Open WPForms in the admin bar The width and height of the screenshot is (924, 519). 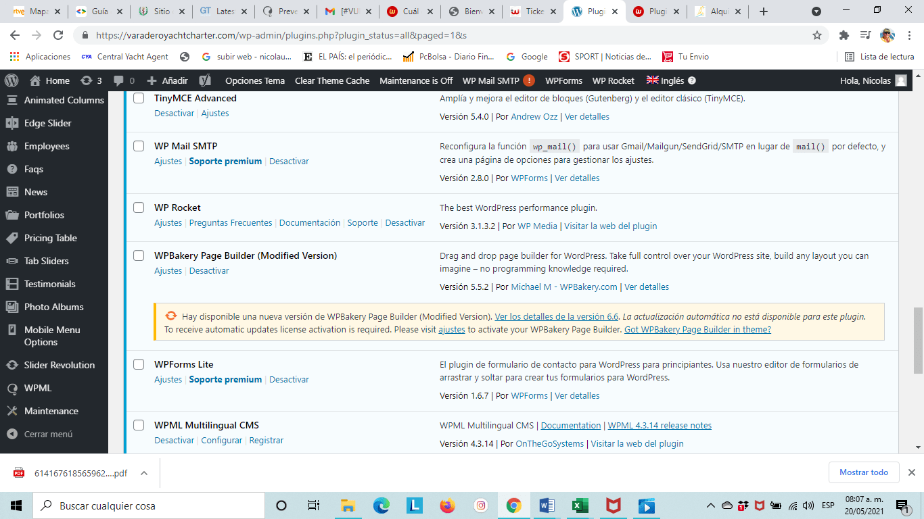[x=563, y=80]
